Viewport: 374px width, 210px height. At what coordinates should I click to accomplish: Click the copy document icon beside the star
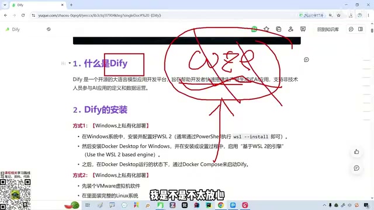coord(278,29)
